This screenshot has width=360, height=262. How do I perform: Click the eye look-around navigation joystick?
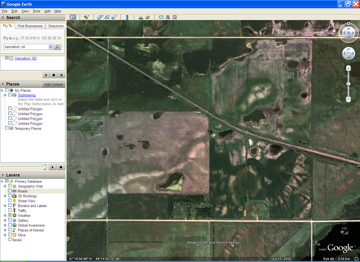click(349, 33)
